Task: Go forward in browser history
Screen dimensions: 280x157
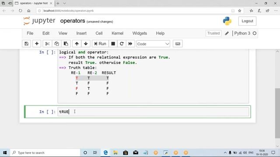Action: tap(12, 10)
